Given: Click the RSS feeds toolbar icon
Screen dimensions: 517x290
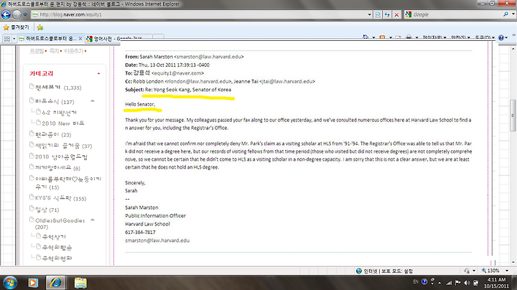Looking at the screenshot, I should (382, 37).
